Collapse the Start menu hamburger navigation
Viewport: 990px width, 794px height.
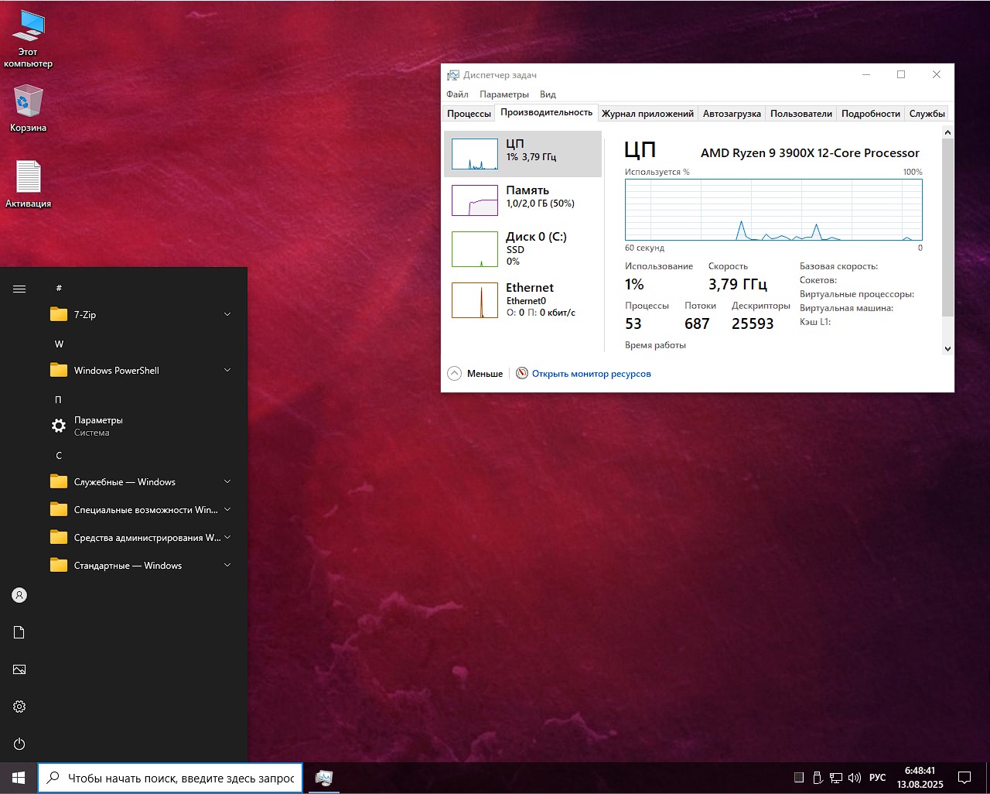point(19,289)
